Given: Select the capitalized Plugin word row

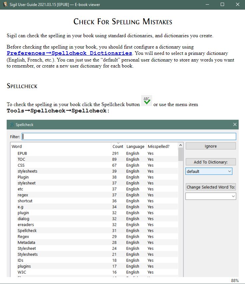Looking at the screenshot, I should [94, 177].
